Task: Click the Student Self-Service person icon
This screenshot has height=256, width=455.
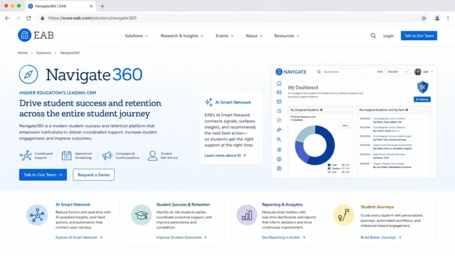Action: 152,156
